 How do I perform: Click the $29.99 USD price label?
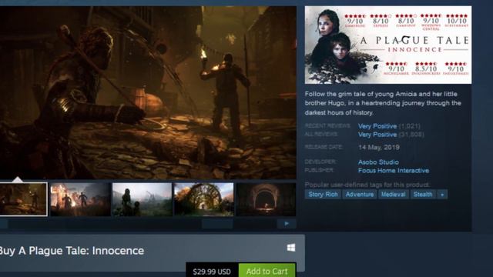click(x=212, y=272)
